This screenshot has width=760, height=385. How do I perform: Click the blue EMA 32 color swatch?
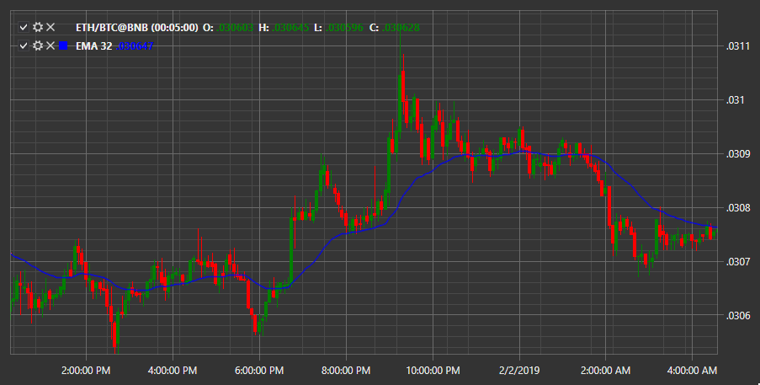tap(63, 45)
